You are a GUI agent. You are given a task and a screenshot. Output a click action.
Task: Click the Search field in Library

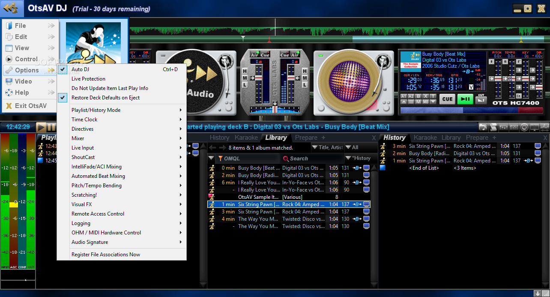click(x=311, y=159)
